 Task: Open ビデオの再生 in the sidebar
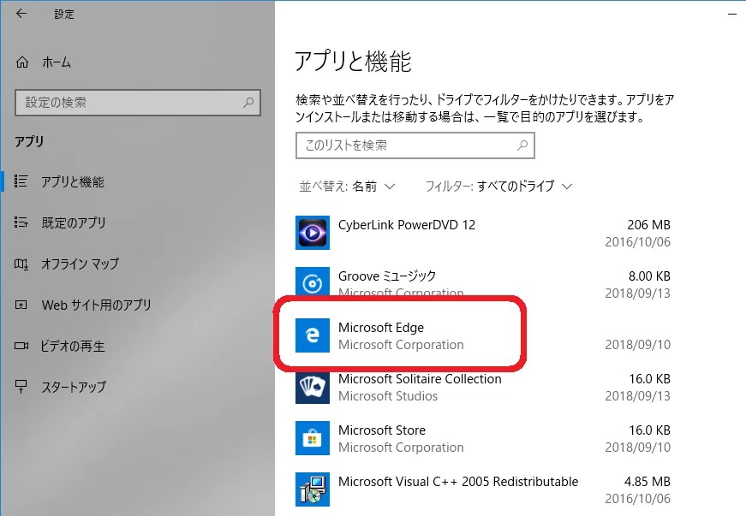click(x=72, y=346)
